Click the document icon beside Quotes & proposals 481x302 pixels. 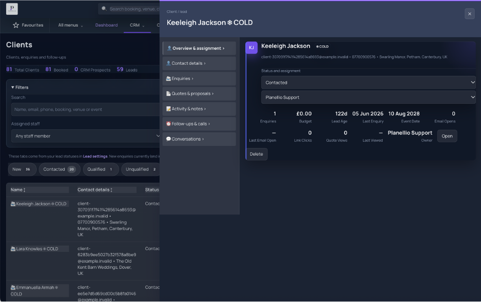coord(168,94)
